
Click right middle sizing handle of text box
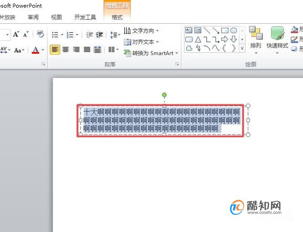pyautogui.click(x=248, y=120)
